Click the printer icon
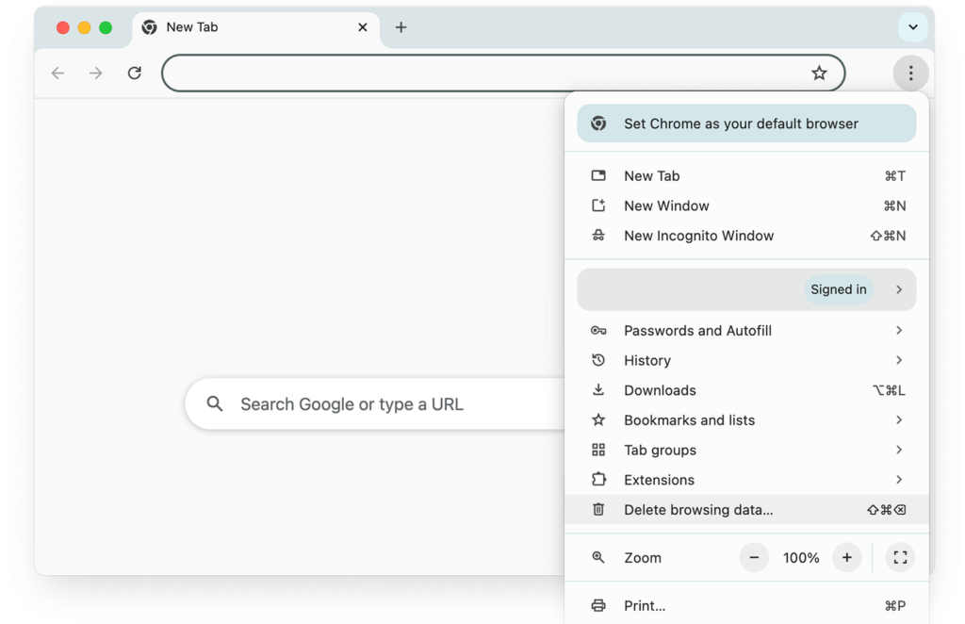This screenshot has height=624, width=965. pyautogui.click(x=598, y=605)
